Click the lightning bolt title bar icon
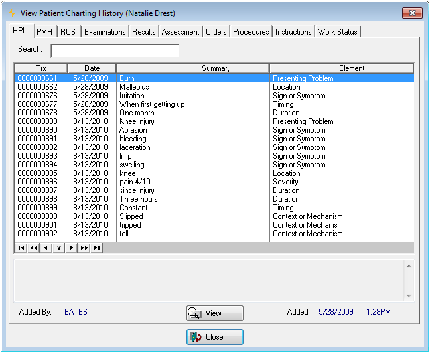This screenshot has height=353, width=430. [12, 13]
